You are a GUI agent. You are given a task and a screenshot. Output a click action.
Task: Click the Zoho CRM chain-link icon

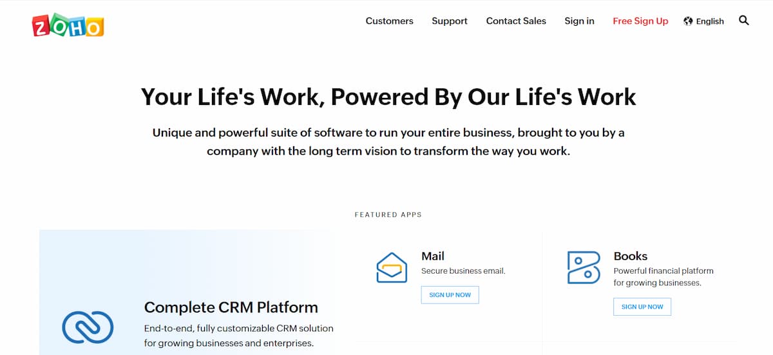[x=88, y=327]
